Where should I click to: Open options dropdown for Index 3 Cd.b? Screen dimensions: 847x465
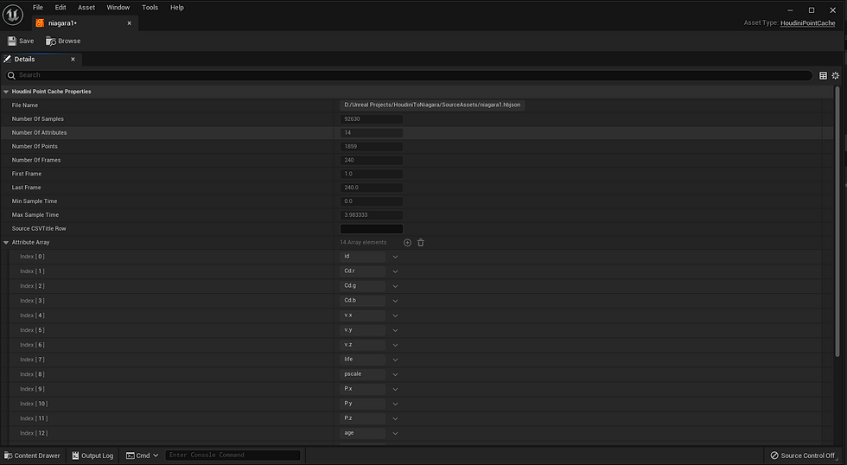coord(396,301)
